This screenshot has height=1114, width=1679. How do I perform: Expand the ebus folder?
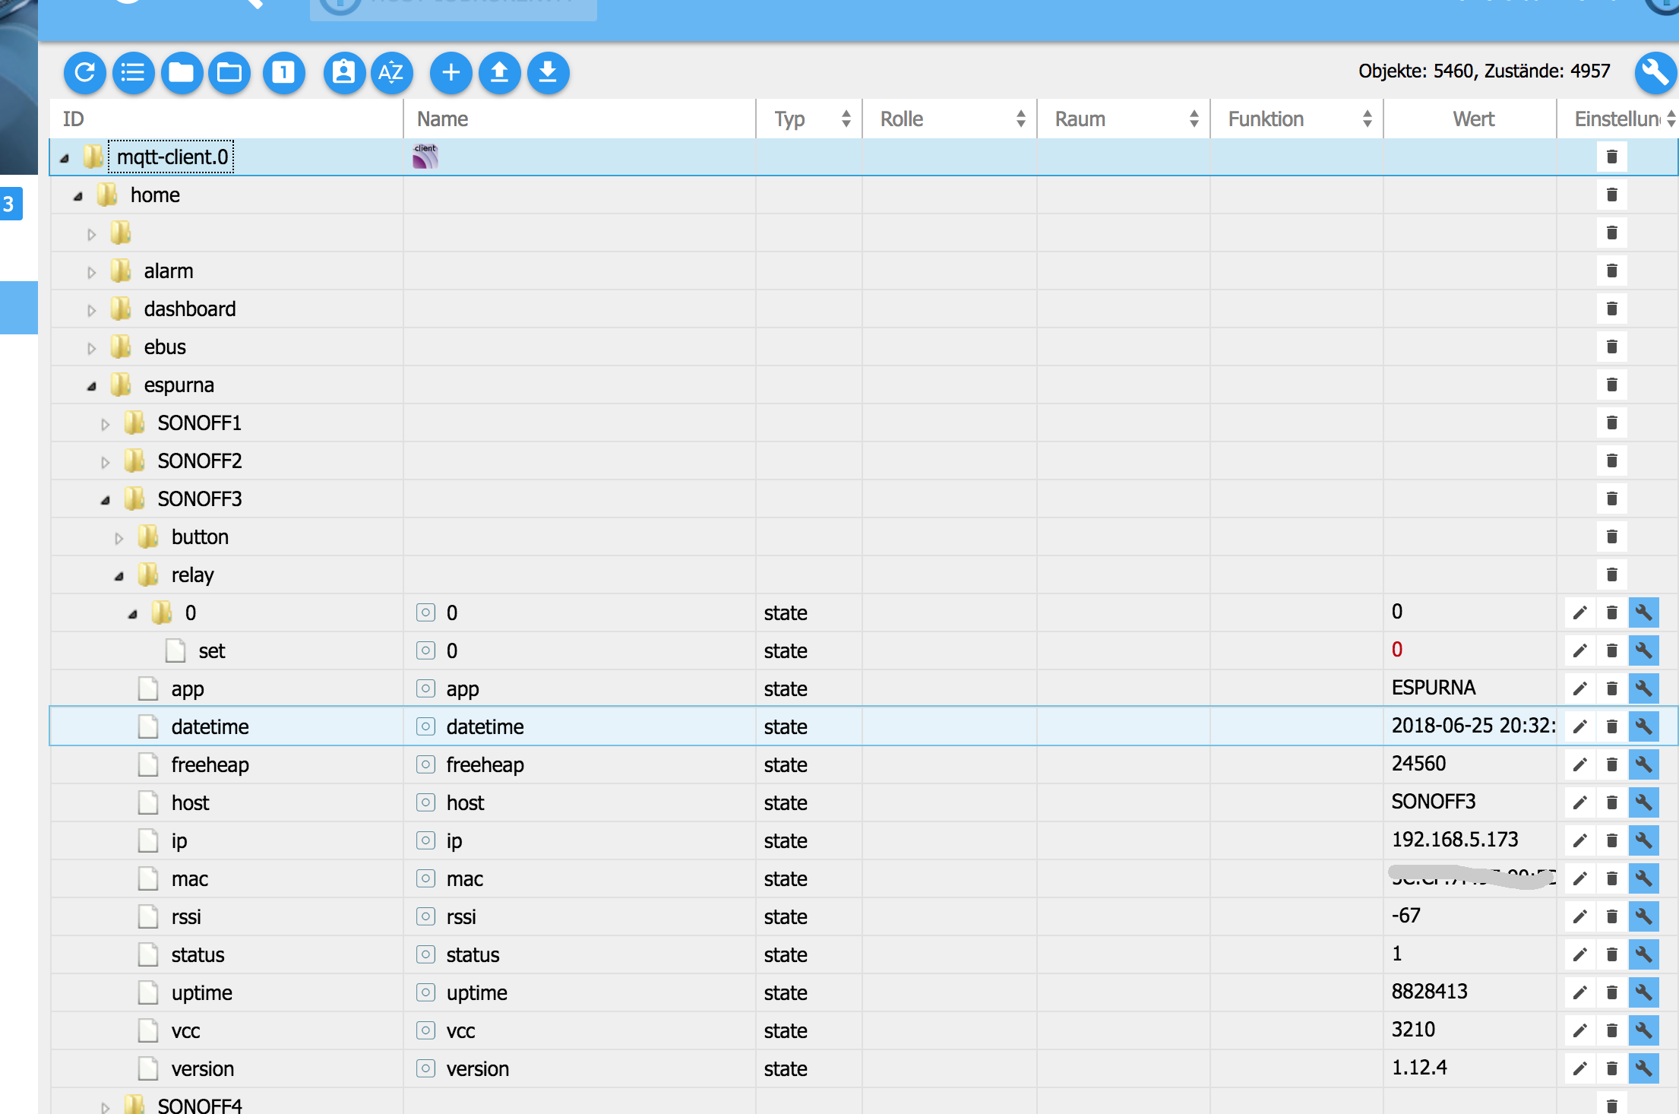91,348
